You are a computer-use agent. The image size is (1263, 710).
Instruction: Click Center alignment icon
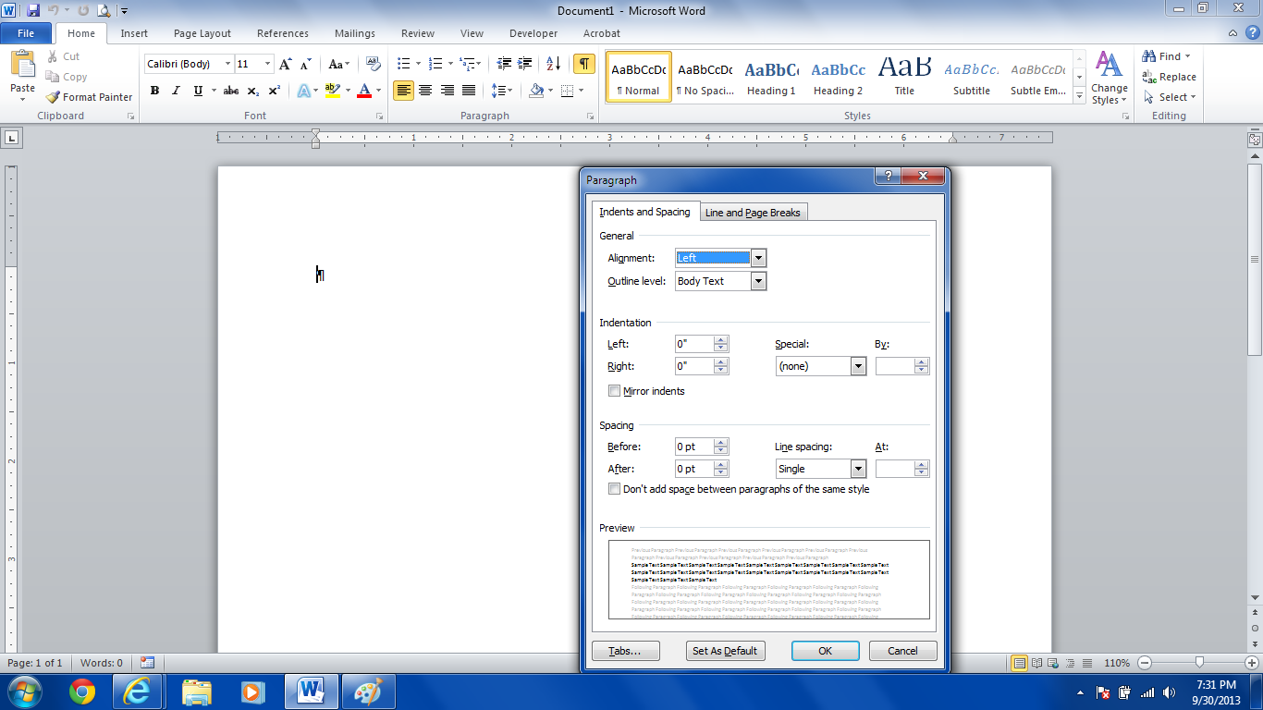coord(425,91)
